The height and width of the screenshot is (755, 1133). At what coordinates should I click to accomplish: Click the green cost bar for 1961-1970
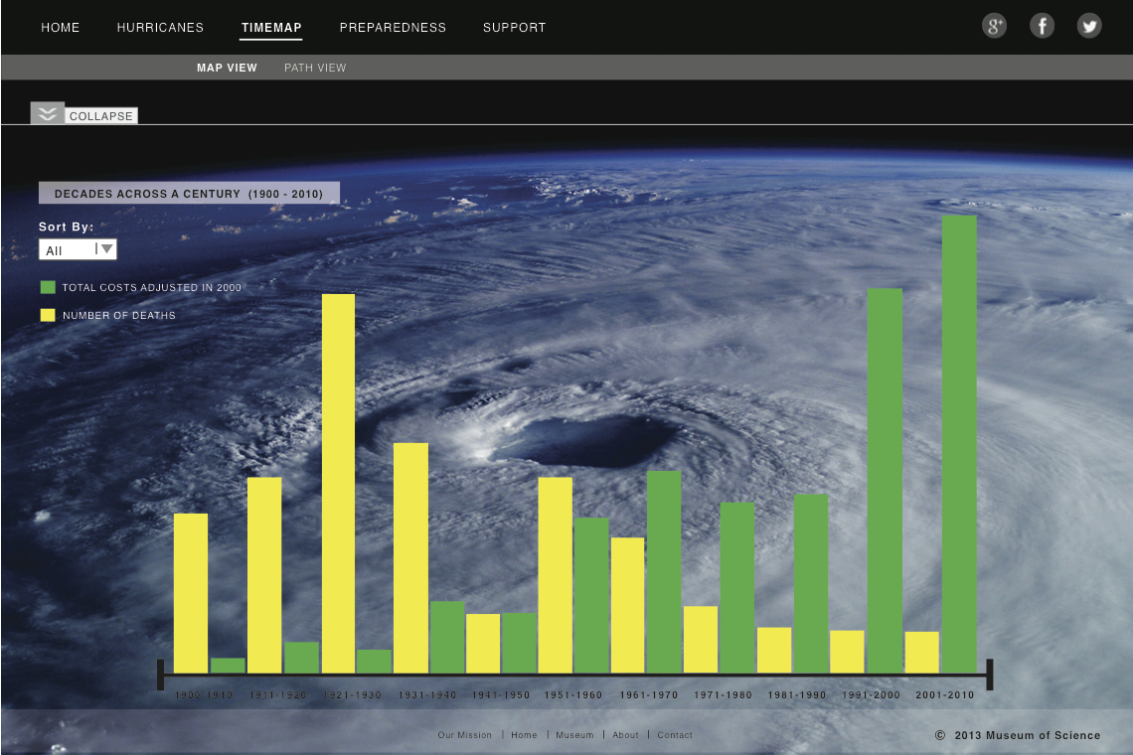coord(664,572)
